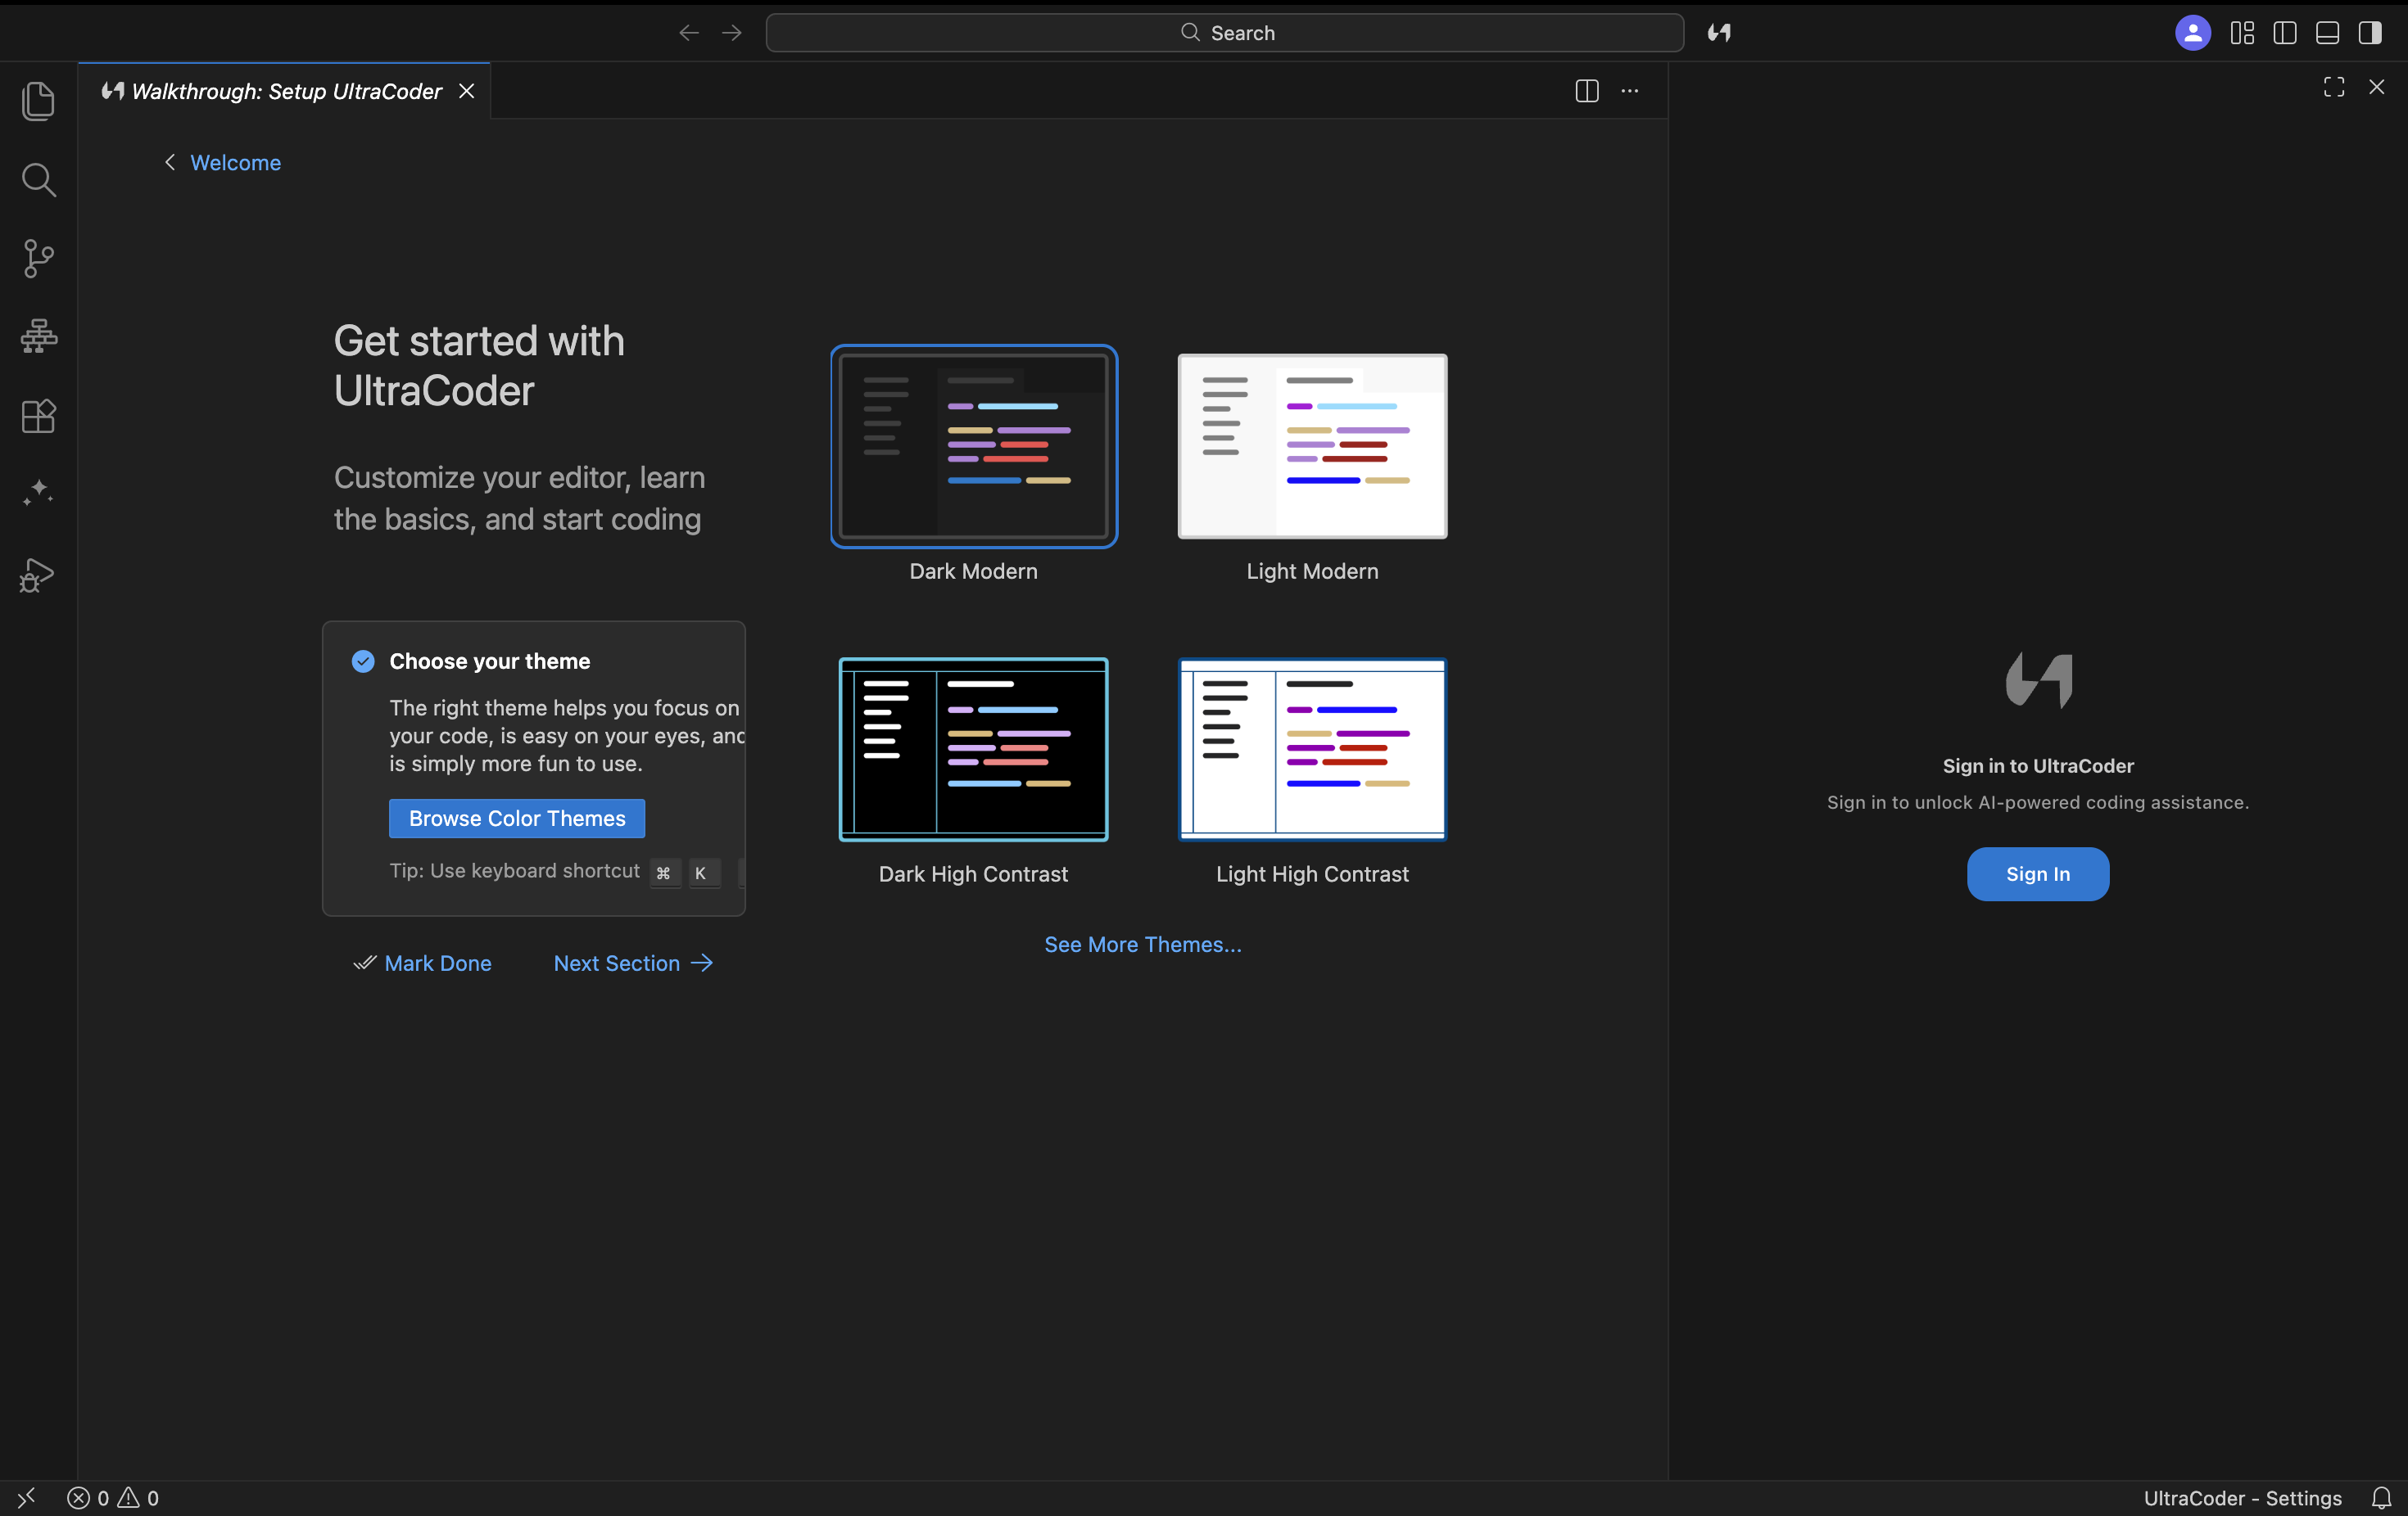Open UltraCoder - Settings in status bar

pos(2242,1498)
